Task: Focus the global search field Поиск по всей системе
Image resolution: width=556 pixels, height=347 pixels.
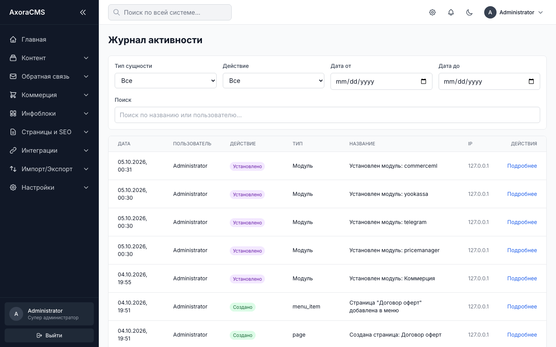Action: (170, 12)
